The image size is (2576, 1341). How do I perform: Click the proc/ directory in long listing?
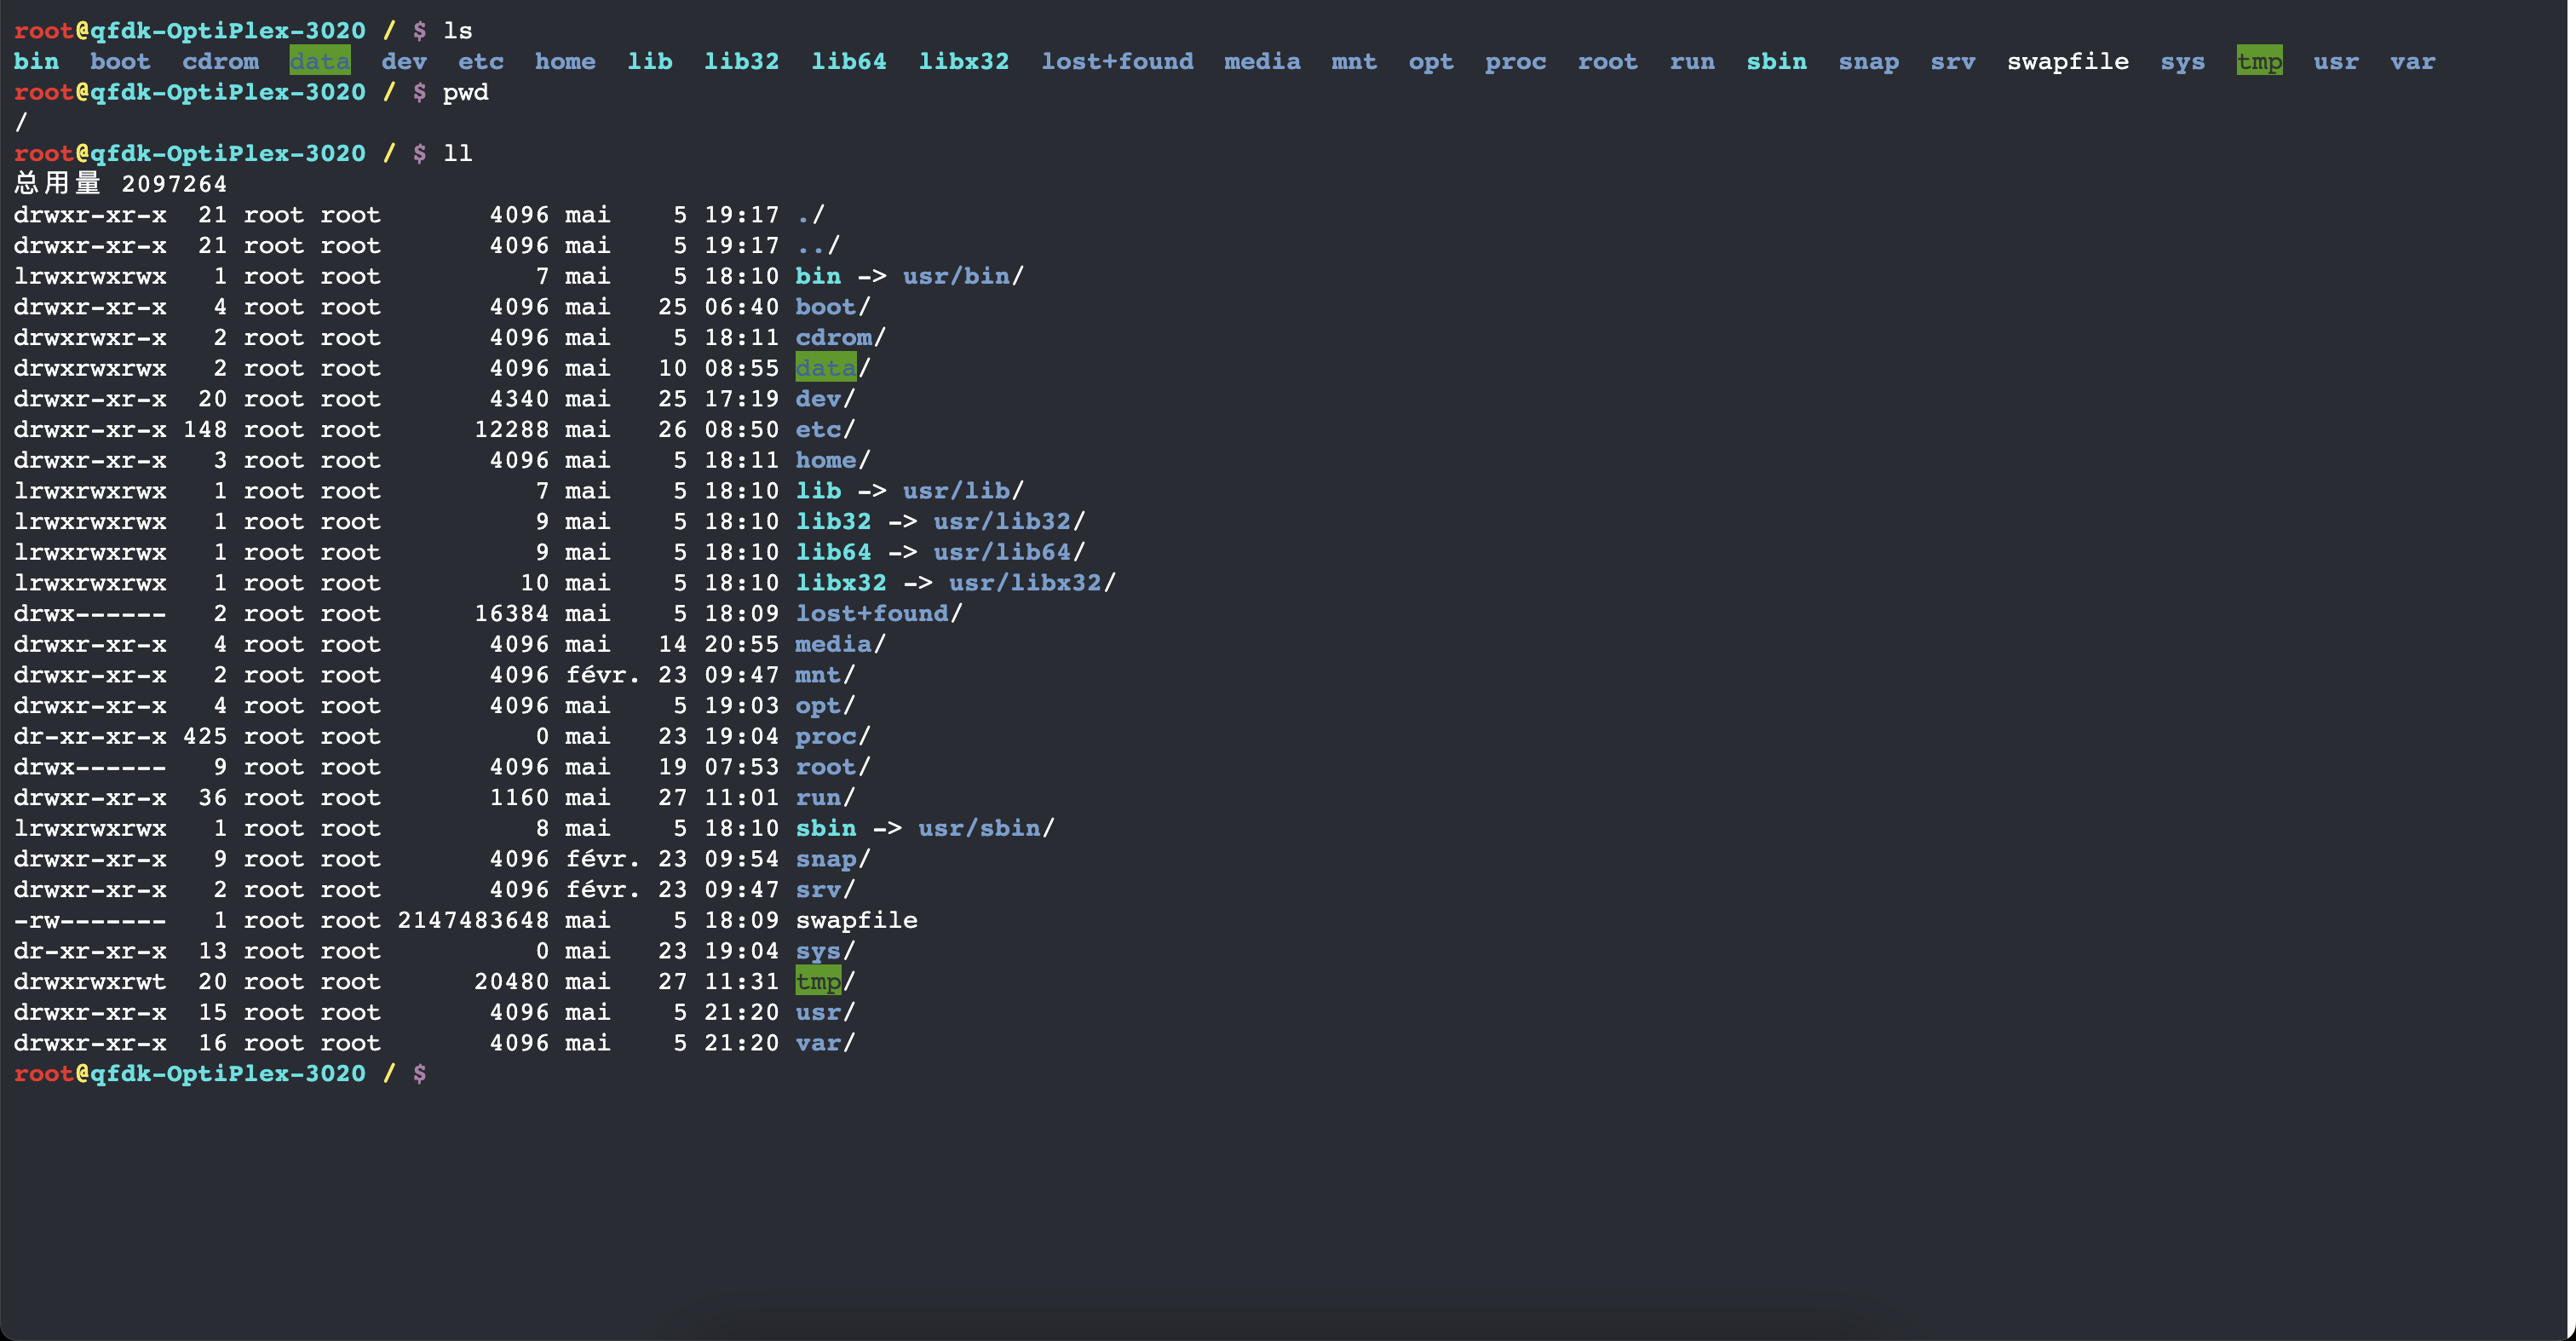(826, 736)
